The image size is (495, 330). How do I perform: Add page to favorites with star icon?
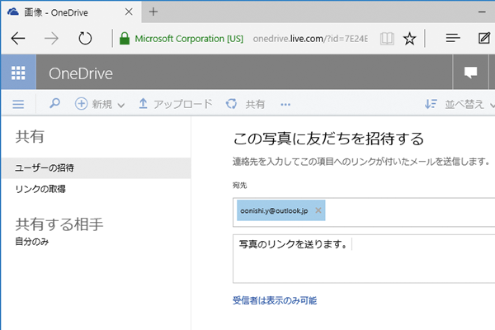(409, 39)
